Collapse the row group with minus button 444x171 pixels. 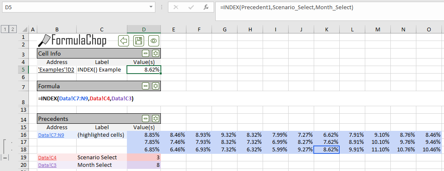coord(5,158)
